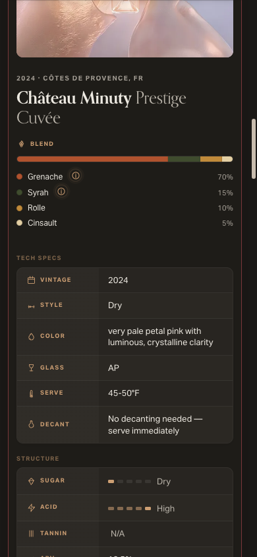Select the green Syrah color dot
The width and height of the screenshot is (257, 557).
[20, 193]
